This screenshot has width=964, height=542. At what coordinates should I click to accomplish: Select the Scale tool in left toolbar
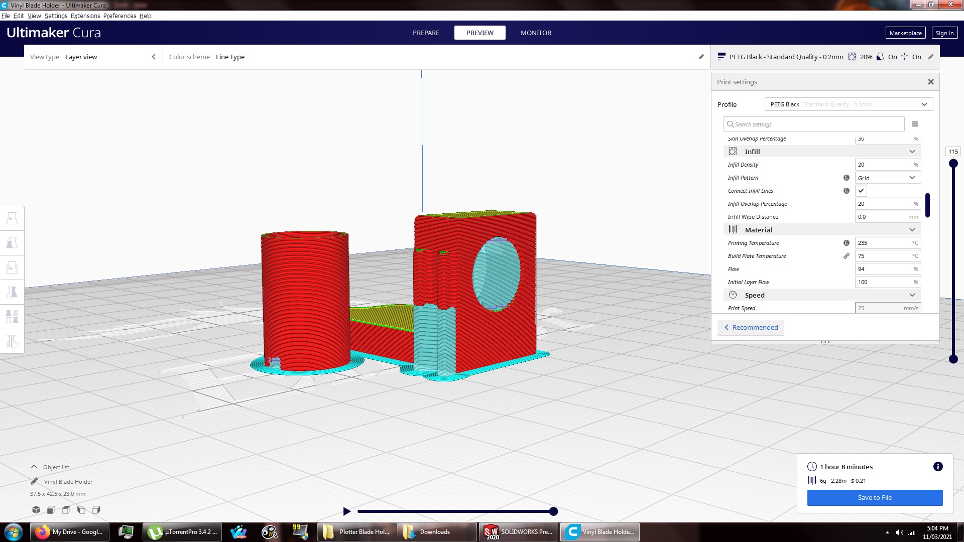point(12,243)
